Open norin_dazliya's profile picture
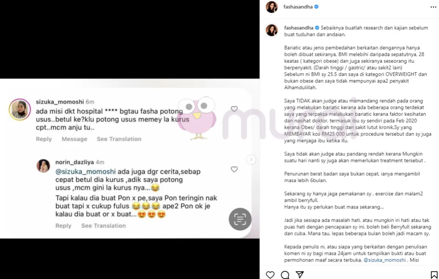The width and height of the screenshot is (439, 279). [x=43, y=166]
